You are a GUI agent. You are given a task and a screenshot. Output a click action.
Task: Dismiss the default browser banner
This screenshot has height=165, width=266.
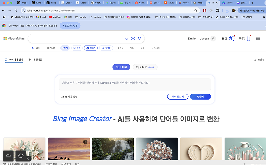tap(265, 26)
